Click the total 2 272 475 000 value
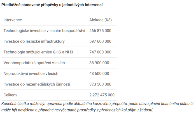 (102, 95)
